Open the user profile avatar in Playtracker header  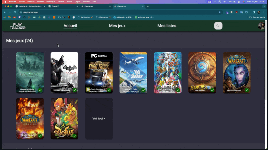(261, 26)
